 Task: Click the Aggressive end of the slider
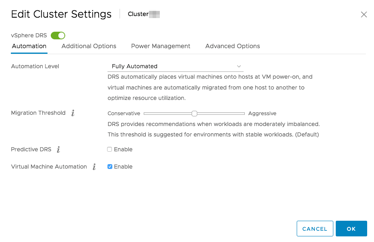click(244, 114)
